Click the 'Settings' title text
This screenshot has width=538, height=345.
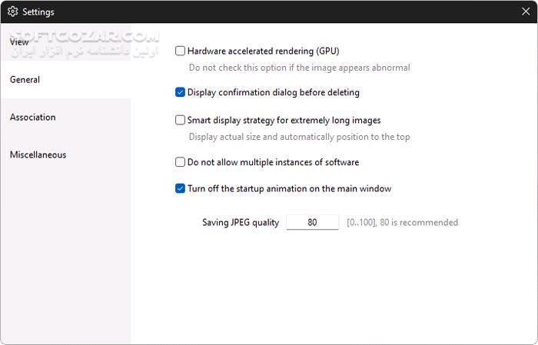tap(38, 12)
